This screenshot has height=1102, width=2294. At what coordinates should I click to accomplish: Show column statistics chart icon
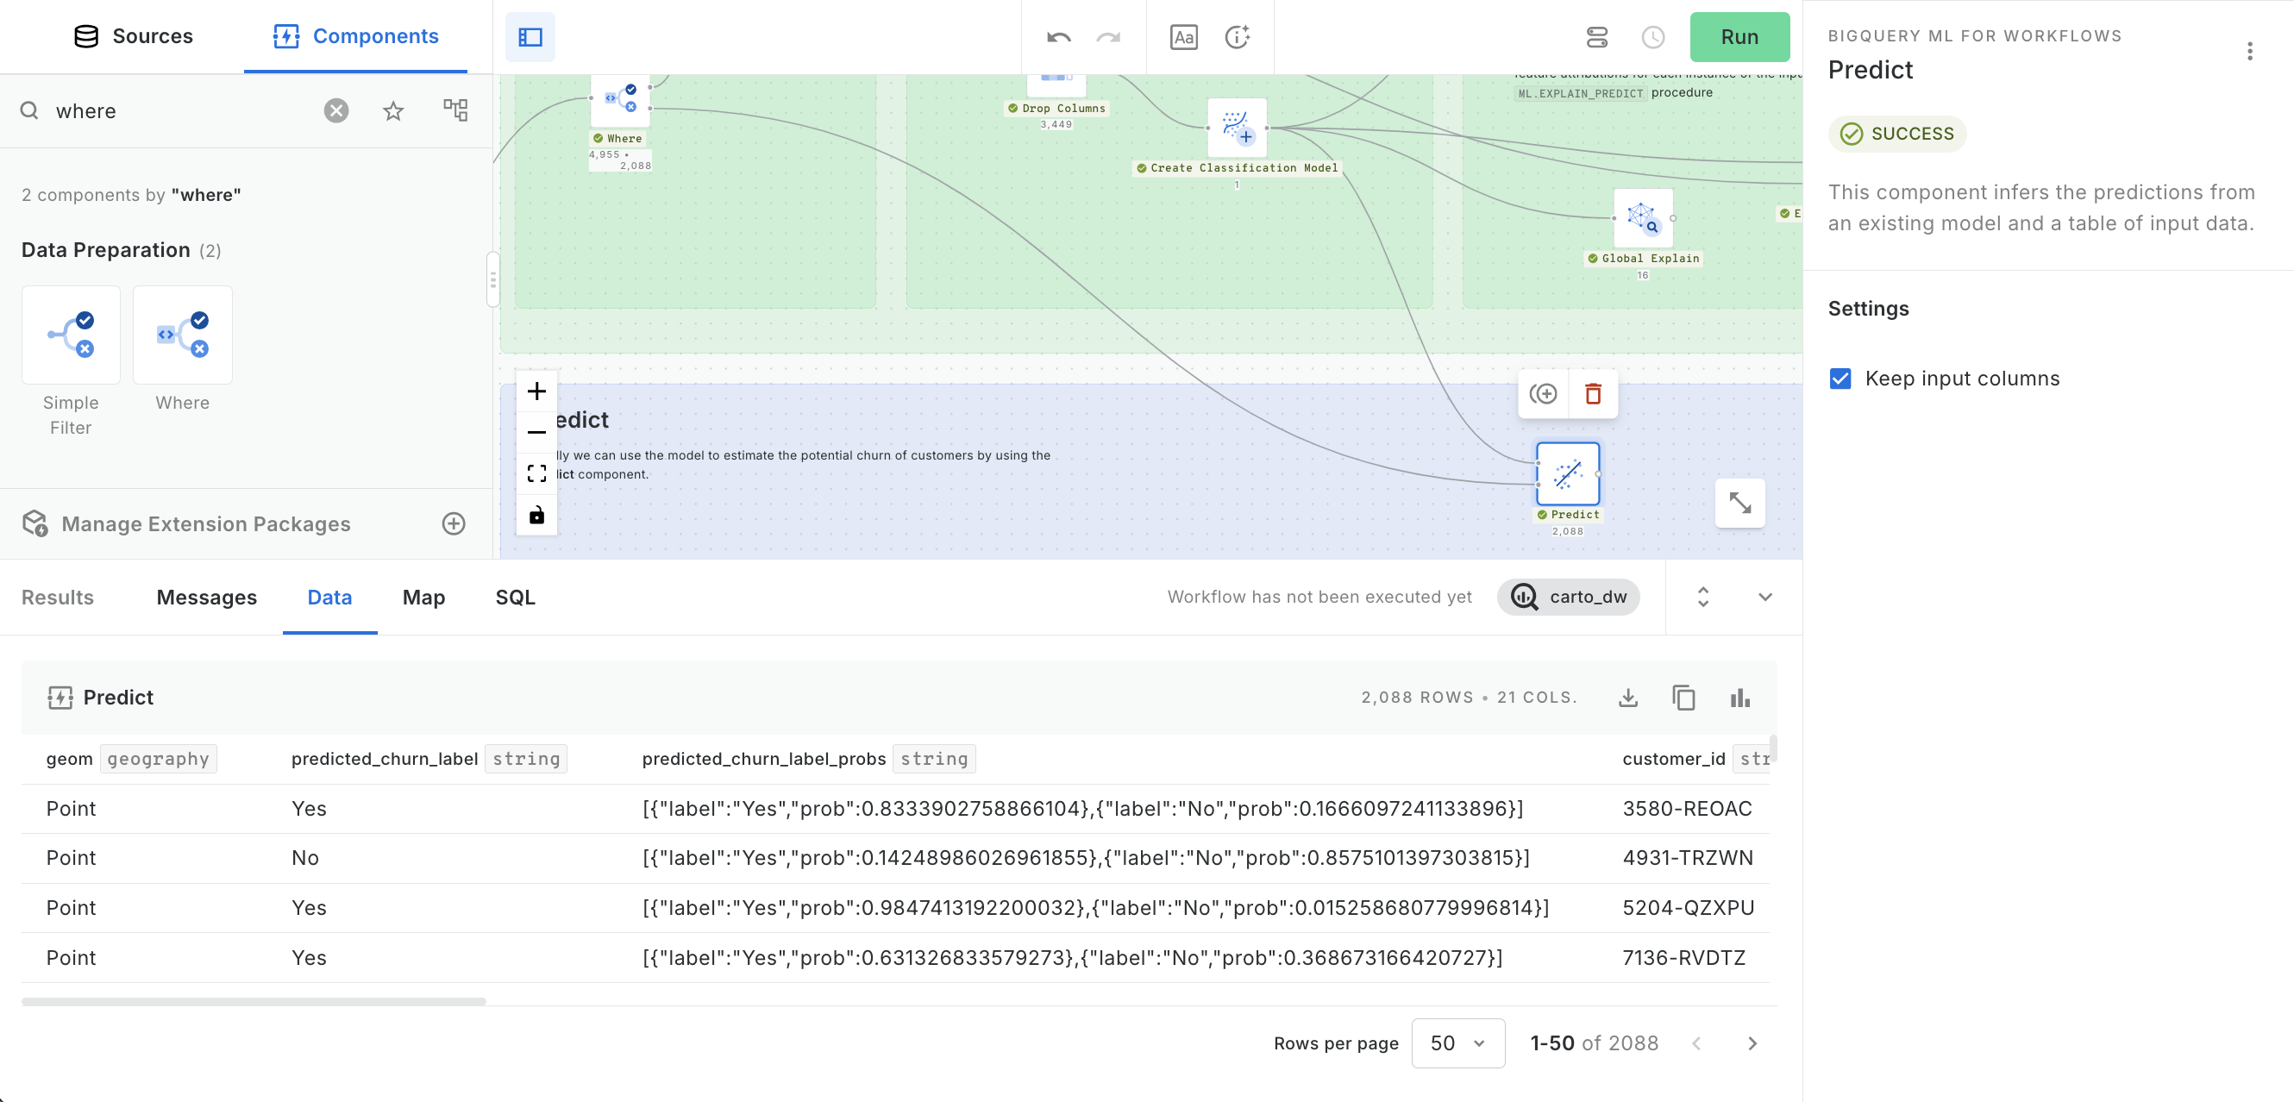[x=1740, y=698]
